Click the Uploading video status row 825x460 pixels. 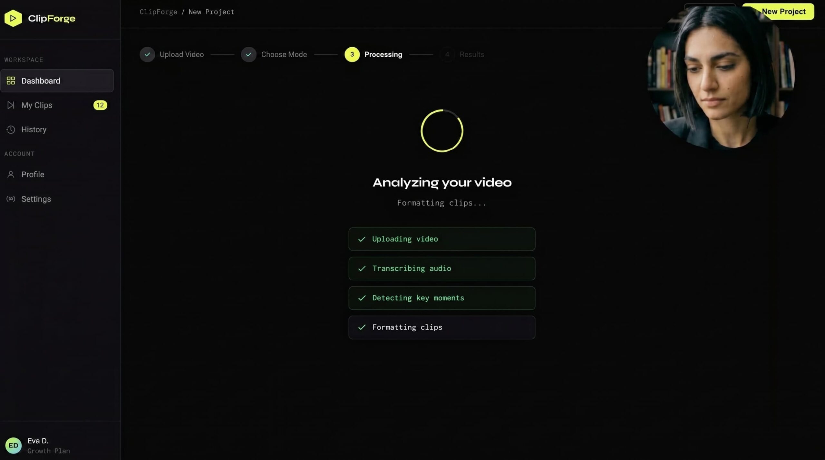click(442, 239)
